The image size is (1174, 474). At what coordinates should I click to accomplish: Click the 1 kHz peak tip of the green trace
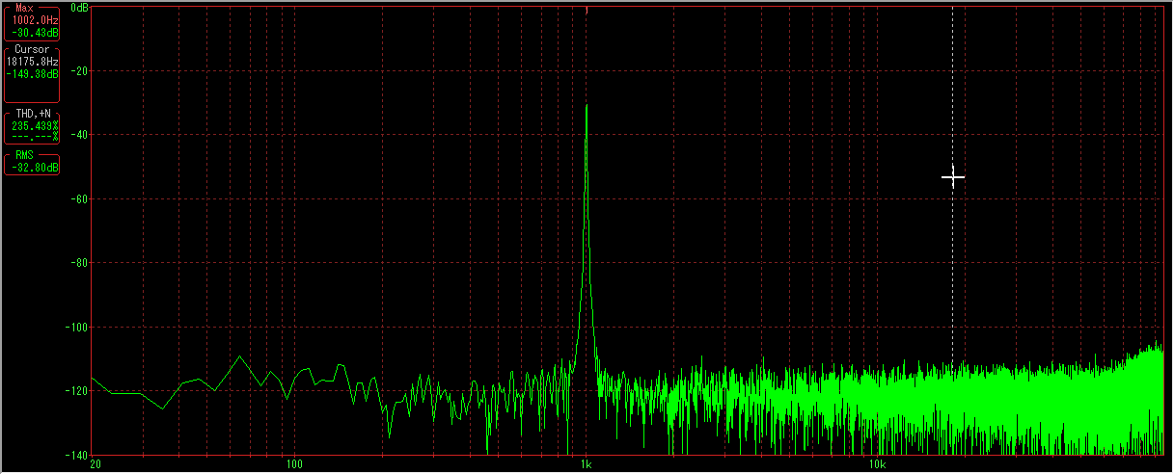point(587,105)
